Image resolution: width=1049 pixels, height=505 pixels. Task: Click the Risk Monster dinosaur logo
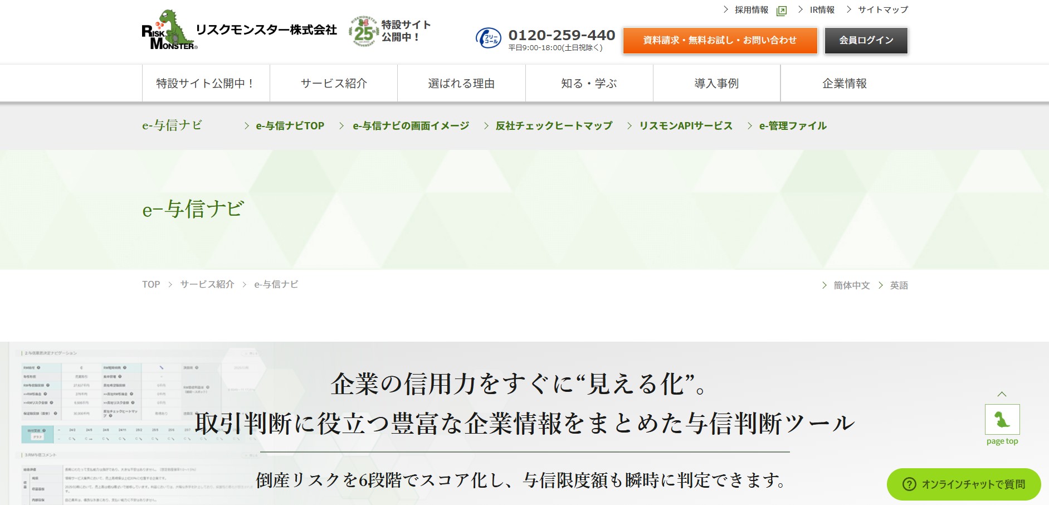[169, 30]
